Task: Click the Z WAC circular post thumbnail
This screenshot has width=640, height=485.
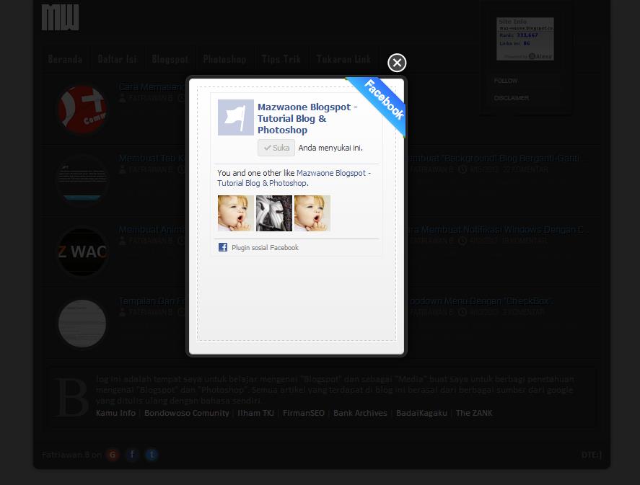Action: point(82,252)
